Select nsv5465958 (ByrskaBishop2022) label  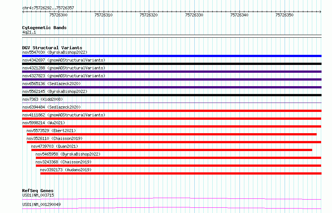click(68, 154)
